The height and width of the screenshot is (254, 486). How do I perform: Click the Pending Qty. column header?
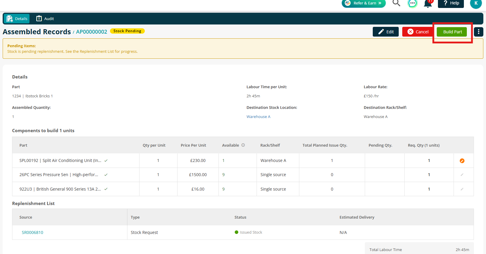pos(380,145)
